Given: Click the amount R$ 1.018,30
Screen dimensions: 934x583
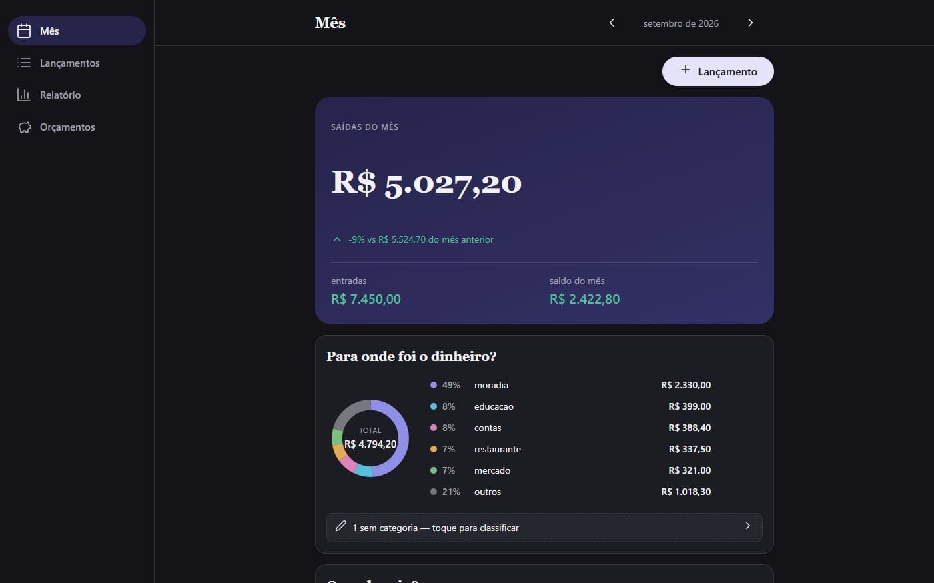Looking at the screenshot, I should (x=686, y=492).
